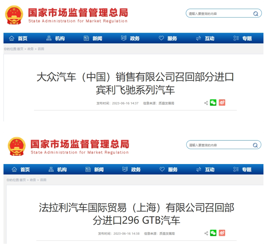Click the 专题 list icon on the Ferrari page
266x244 pixels.
[x=236, y=169]
